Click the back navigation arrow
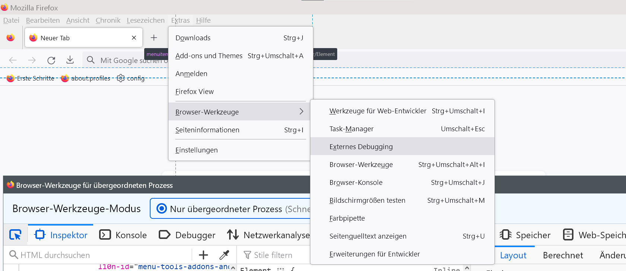626x271 pixels. (13, 60)
